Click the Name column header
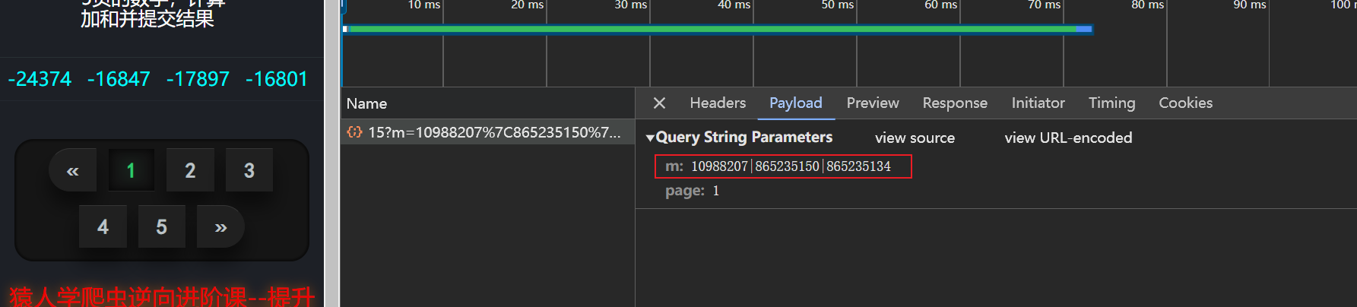 click(366, 104)
